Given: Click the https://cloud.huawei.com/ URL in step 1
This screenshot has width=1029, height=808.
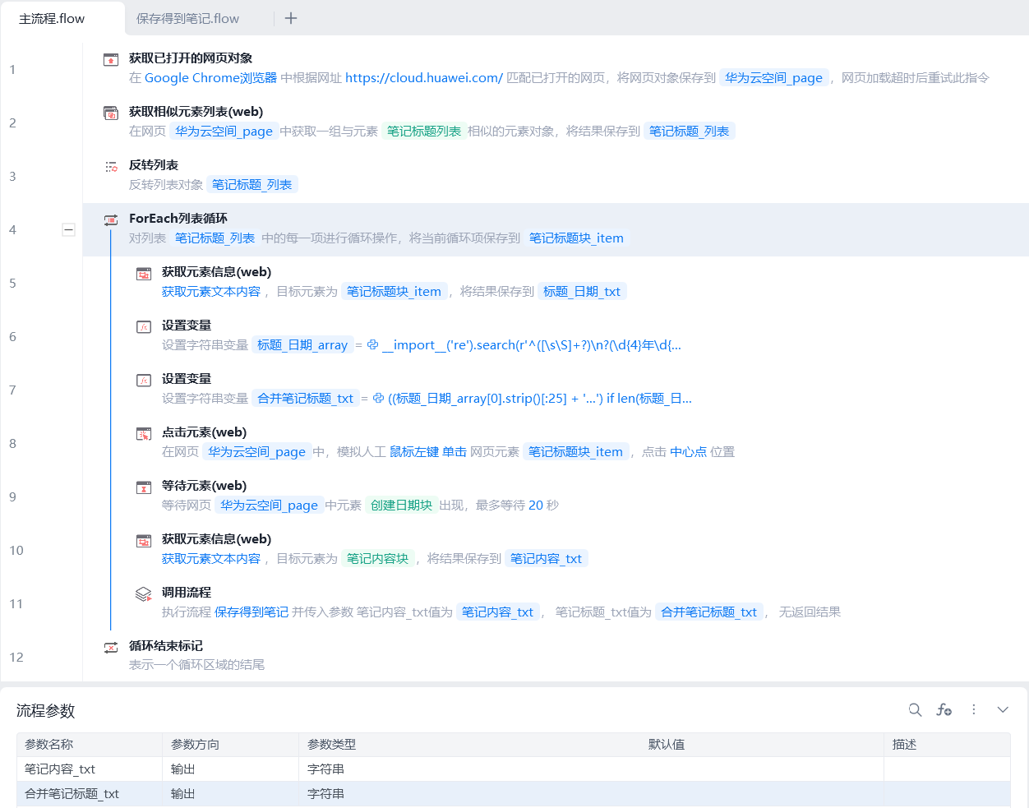Looking at the screenshot, I should (x=424, y=77).
